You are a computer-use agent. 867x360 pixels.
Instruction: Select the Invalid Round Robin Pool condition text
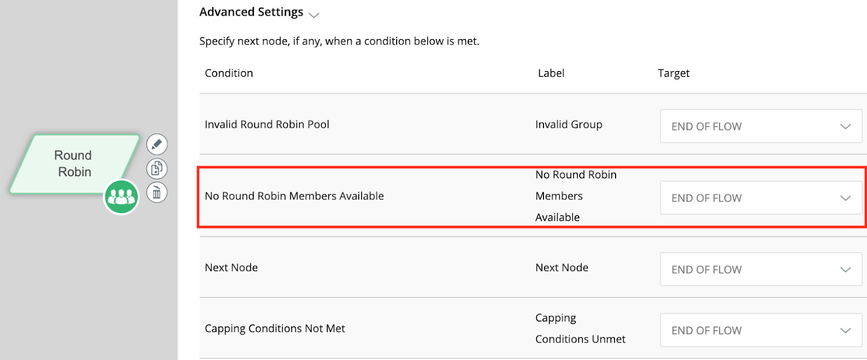point(267,125)
